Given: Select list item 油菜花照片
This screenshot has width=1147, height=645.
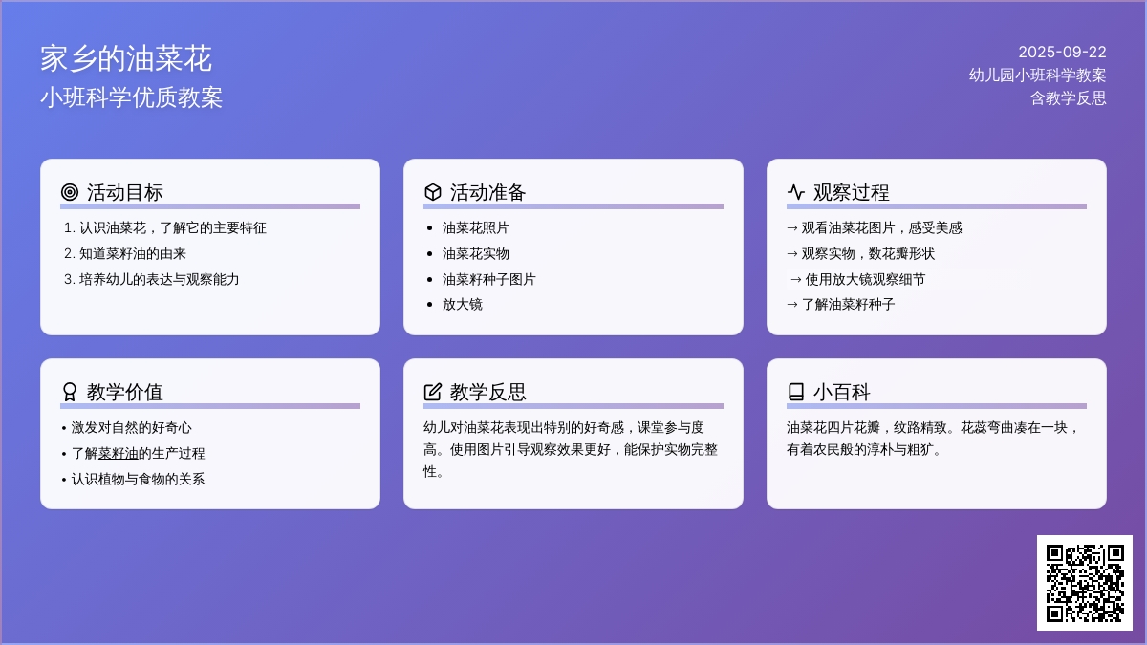Looking at the screenshot, I should click(475, 228).
